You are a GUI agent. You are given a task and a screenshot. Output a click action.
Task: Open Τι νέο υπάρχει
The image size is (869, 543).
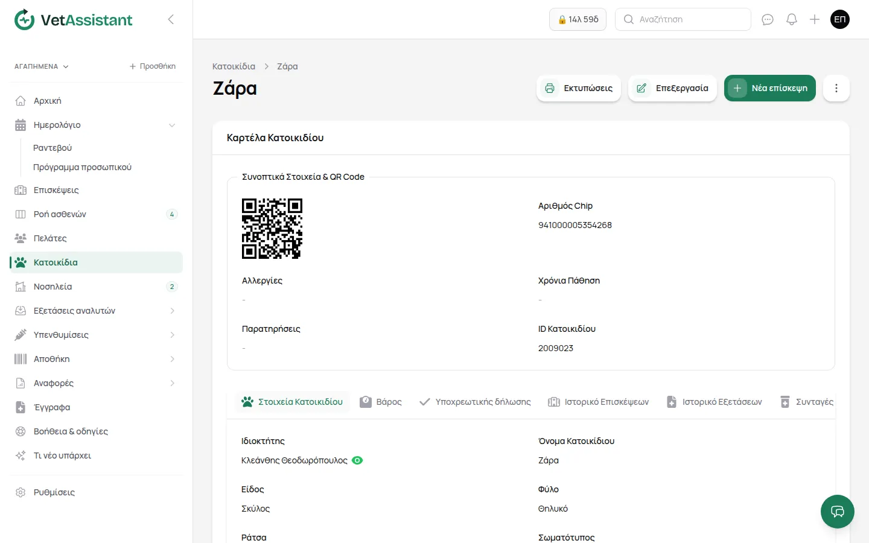tap(96, 456)
